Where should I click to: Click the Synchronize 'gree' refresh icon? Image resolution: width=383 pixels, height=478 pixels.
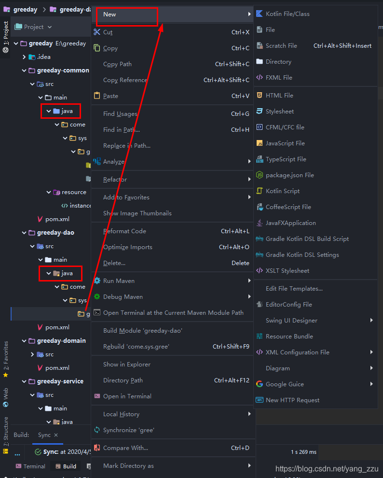coord(97,430)
